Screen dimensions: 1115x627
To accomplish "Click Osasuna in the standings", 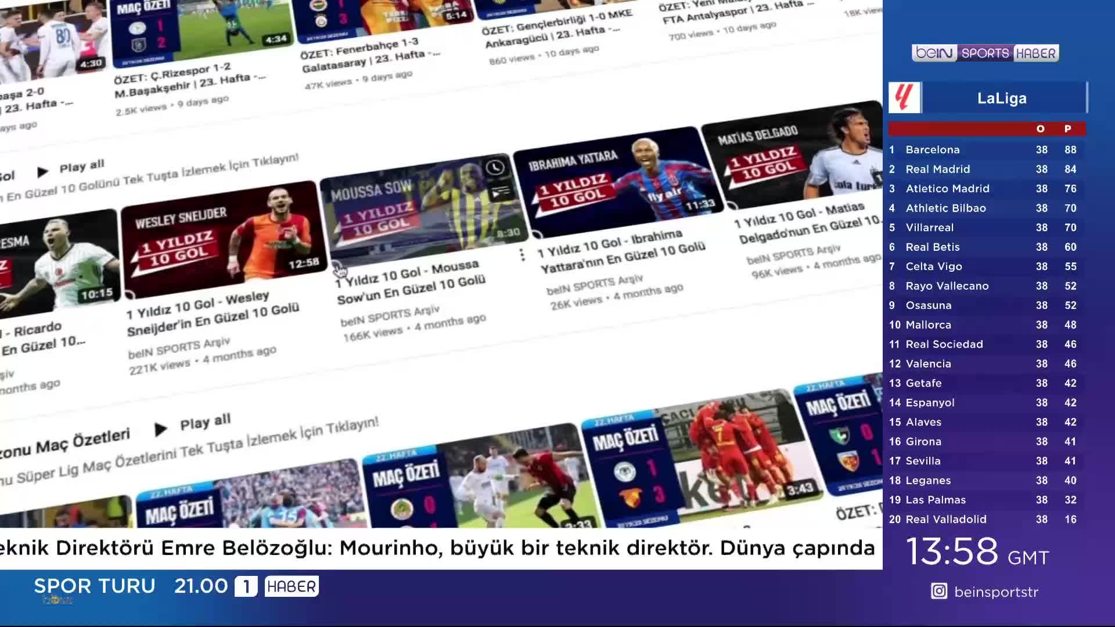I will 987,305.
